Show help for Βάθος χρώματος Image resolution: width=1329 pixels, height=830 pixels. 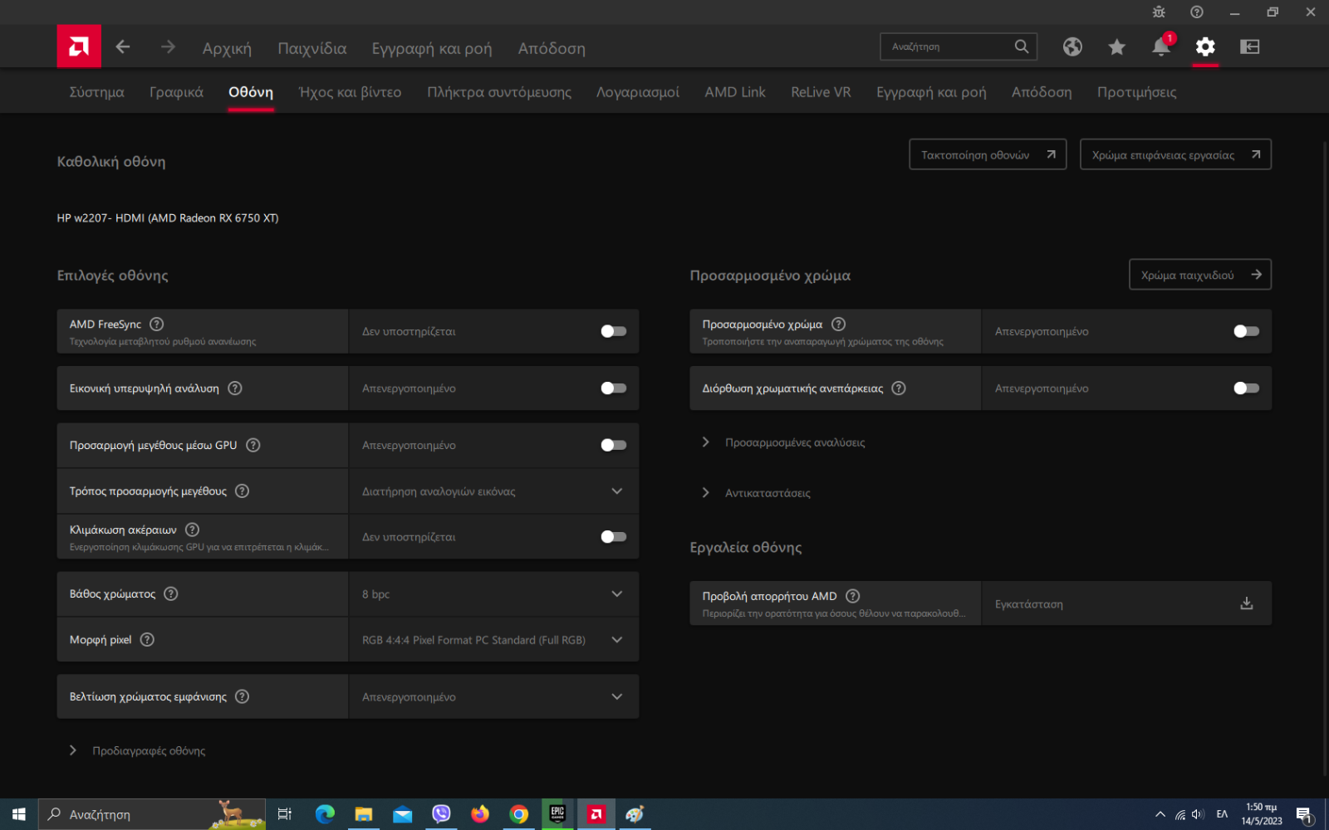tap(171, 593)
